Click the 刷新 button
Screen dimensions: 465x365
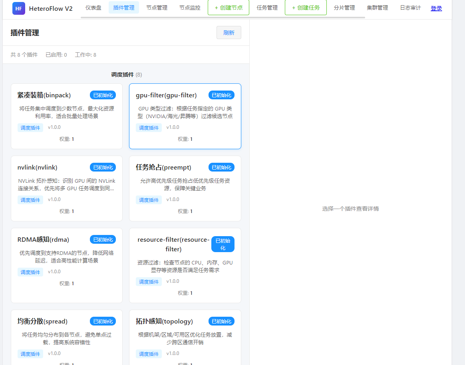[229, 32]
